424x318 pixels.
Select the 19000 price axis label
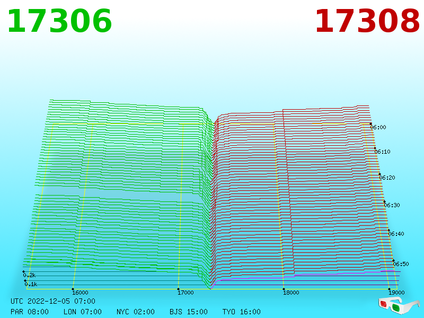click(x=396, y=293)
